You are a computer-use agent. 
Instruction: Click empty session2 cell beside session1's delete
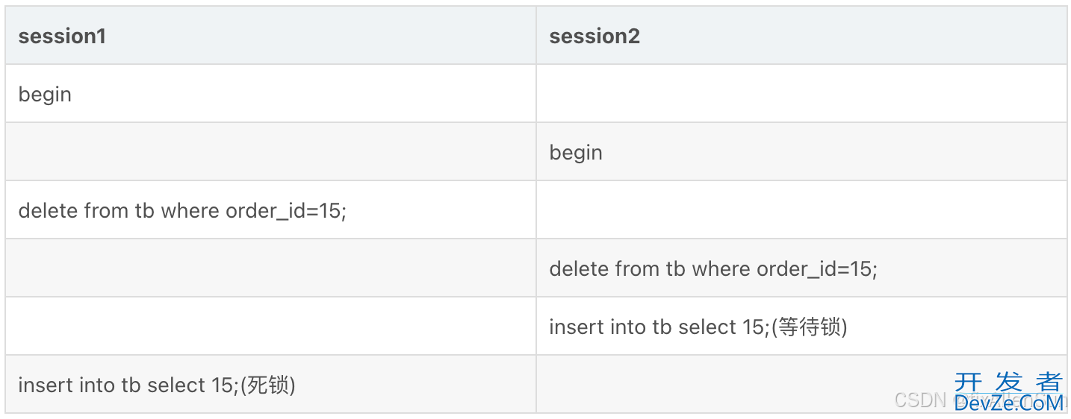[801, 211]
